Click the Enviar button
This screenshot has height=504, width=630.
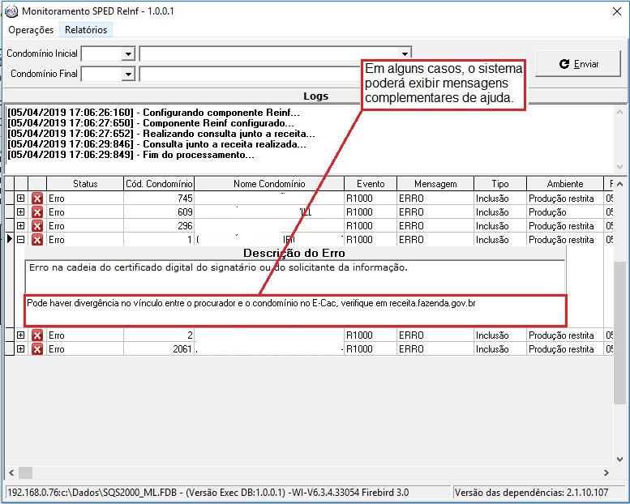click(x=579, y=64)
